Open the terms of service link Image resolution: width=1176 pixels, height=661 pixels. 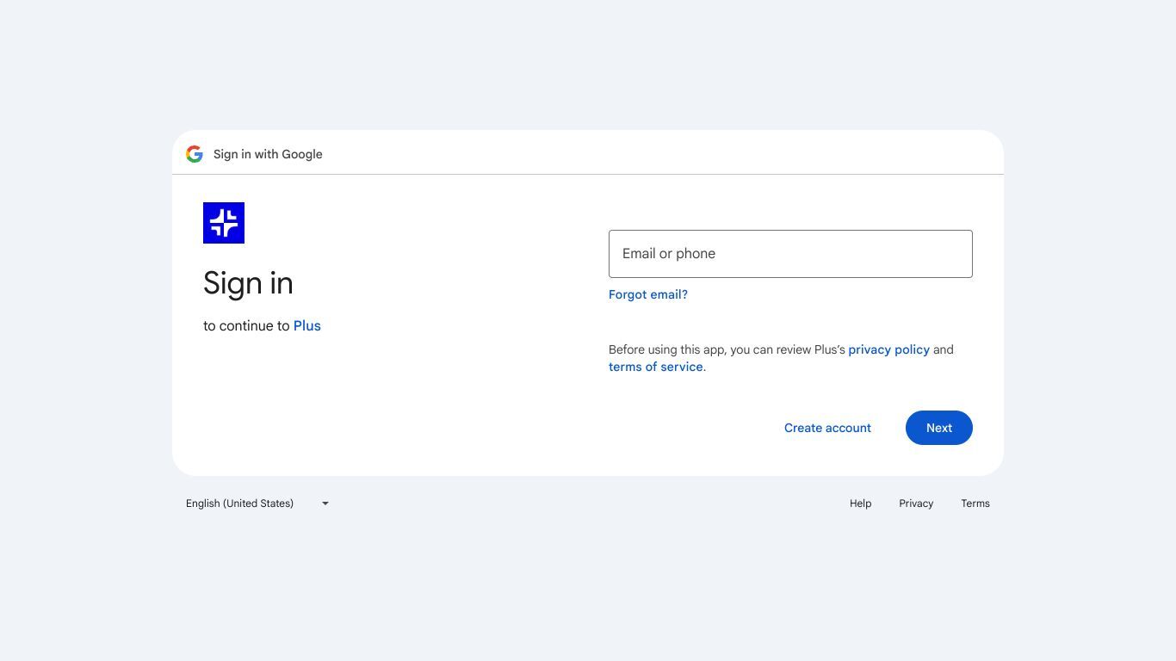655,367
